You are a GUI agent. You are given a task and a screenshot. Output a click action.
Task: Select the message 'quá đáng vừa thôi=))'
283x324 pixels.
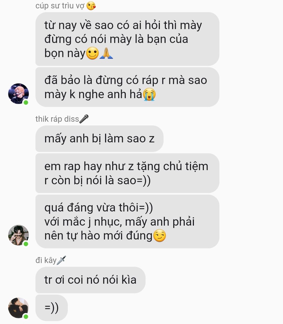click(x=127, y=221)
